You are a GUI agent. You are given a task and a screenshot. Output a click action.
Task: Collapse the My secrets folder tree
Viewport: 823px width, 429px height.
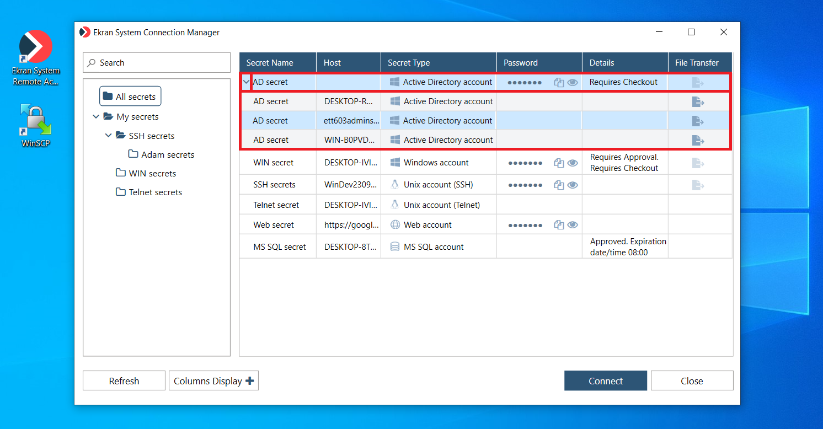[x=97, y=117]
